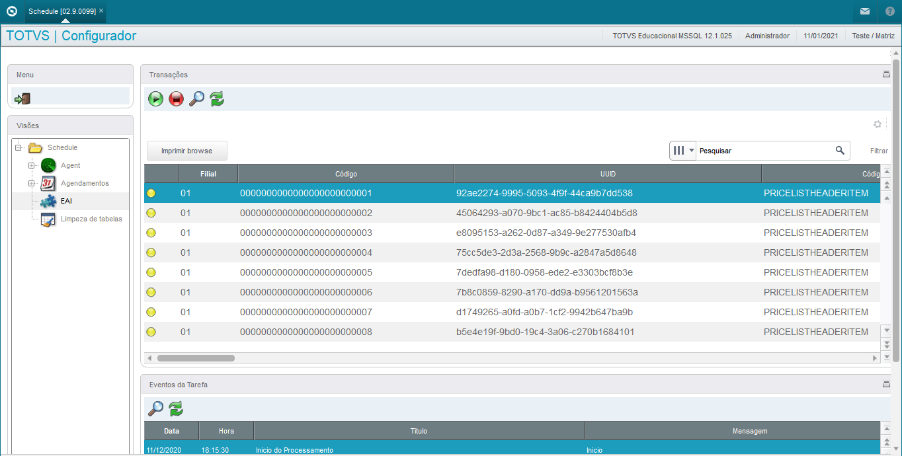Expand the Agent tree node

pos(31,165)
